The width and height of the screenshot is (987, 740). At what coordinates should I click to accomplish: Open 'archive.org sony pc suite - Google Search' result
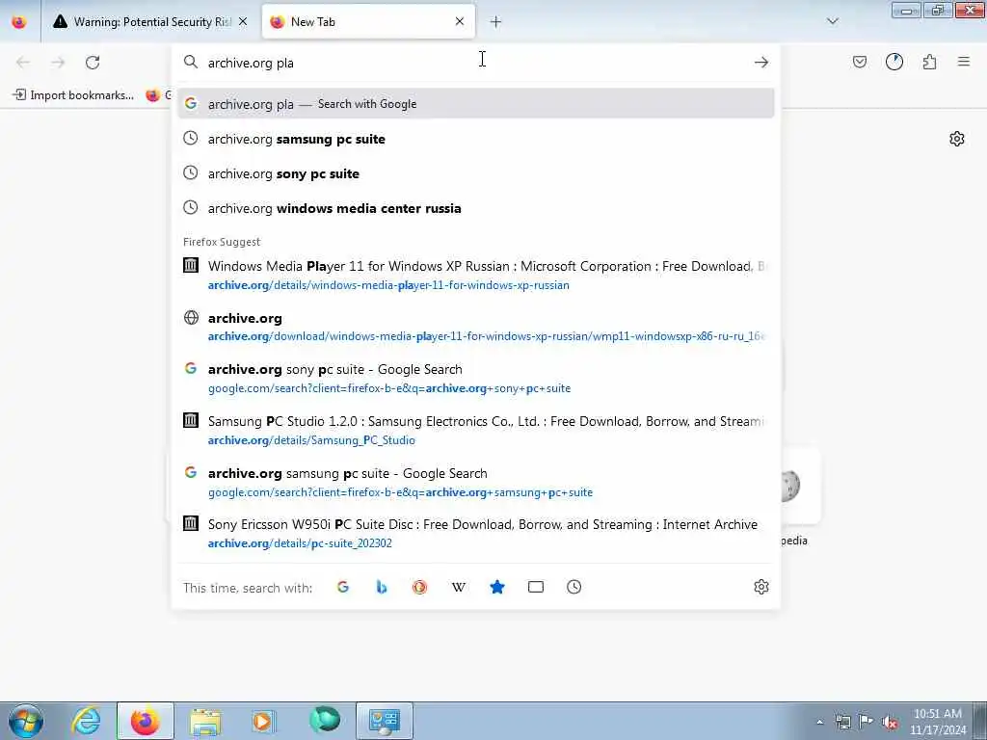tap(476, 378)
